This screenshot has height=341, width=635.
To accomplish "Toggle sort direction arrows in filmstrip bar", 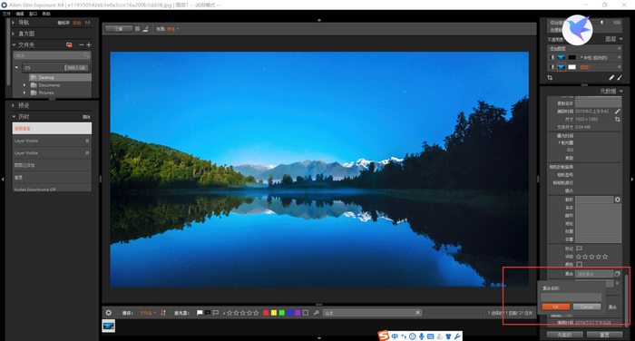I will click(163, 313).
